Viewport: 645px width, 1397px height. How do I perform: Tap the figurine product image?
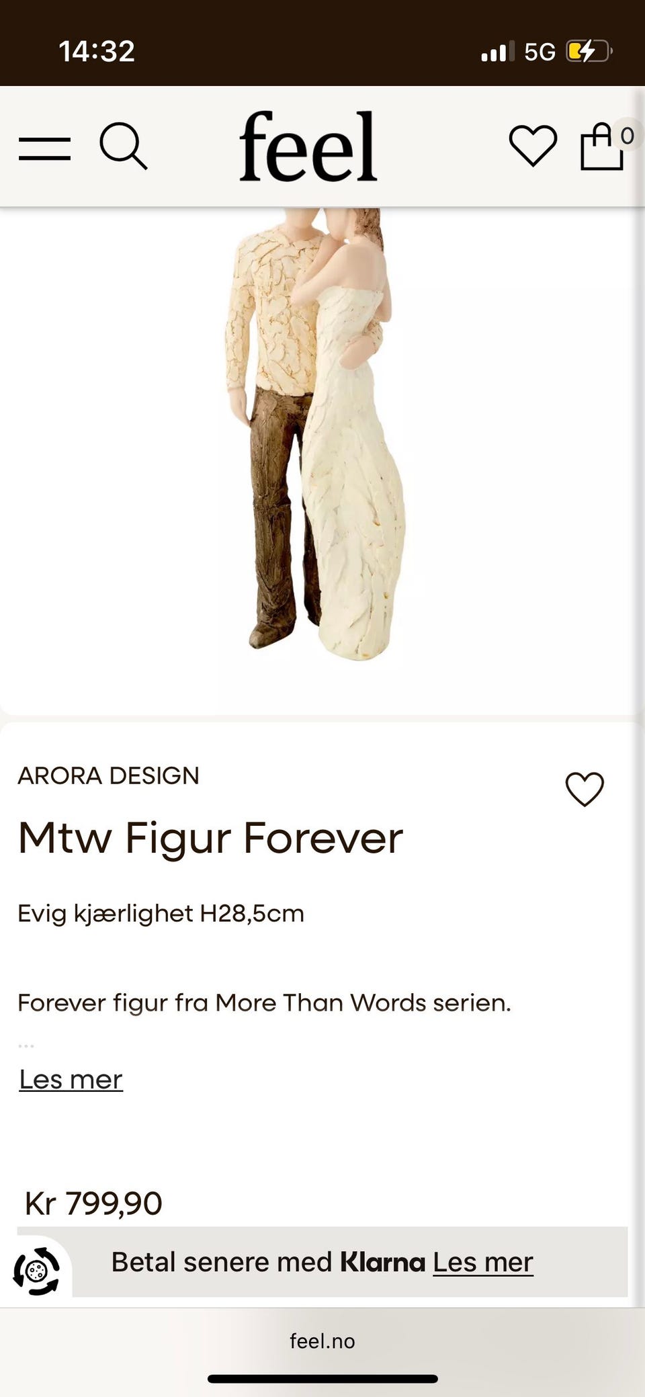click(315, 433)
